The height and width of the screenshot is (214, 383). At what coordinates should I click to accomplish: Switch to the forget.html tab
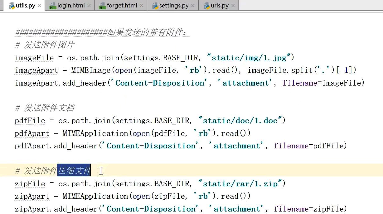pyautogui.click(x=121, y=6)
